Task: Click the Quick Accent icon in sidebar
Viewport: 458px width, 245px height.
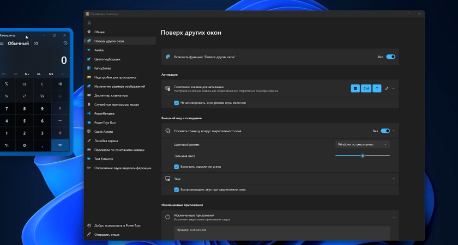Action: pyautogui.click(x=89, y=132)
